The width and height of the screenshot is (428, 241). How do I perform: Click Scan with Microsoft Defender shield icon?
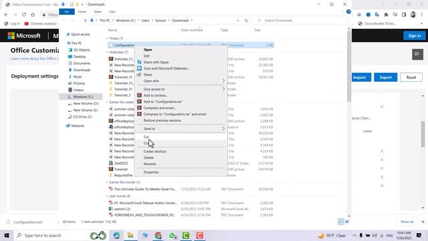pos(139,68)
